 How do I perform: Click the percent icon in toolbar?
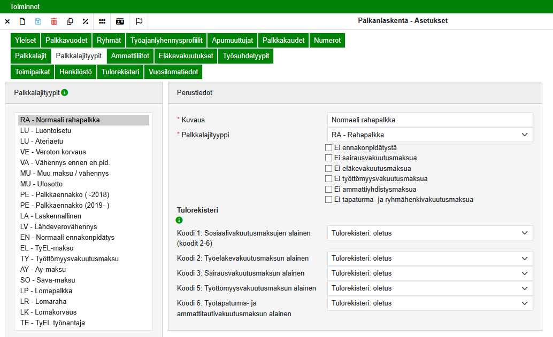pos(85,21)
